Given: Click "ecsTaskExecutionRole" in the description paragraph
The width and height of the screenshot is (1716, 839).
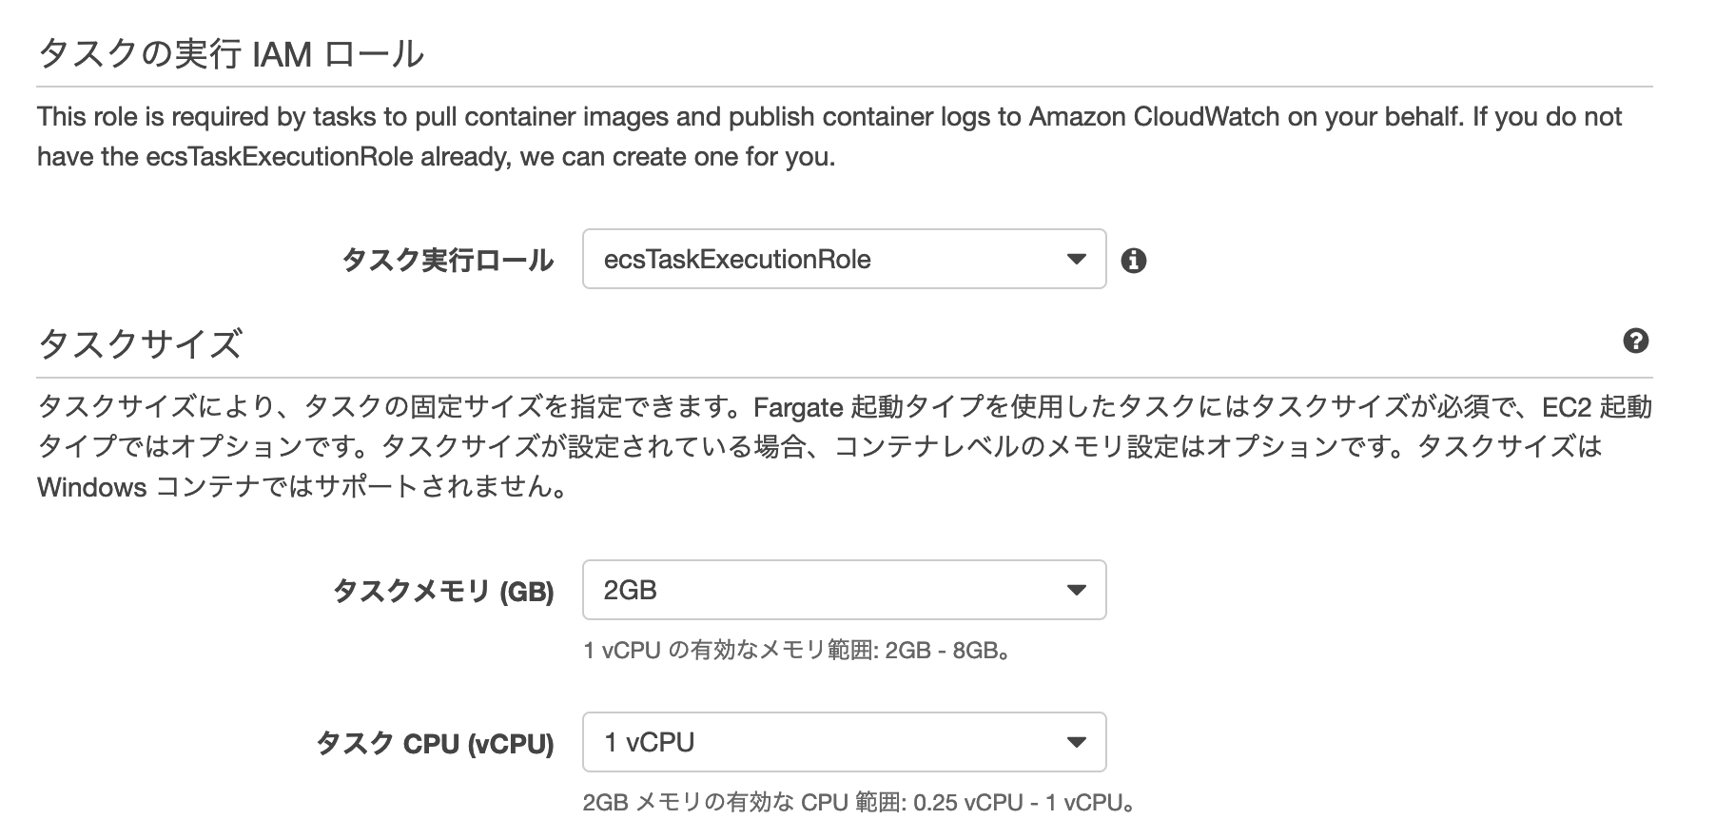Looking at the screenshot, I should [x=280, y=157].
